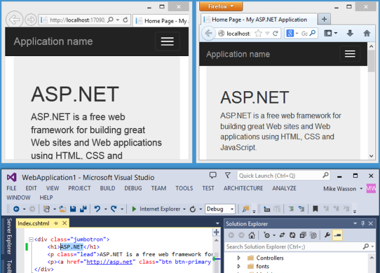
Task: Toggle hamburger menu in Firefox page
Action: point(350,54)
